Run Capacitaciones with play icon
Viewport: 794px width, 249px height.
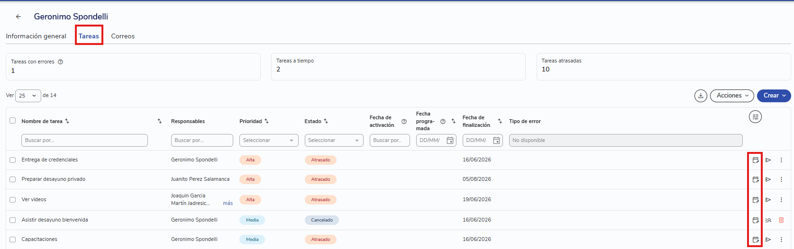coord(768,240)
